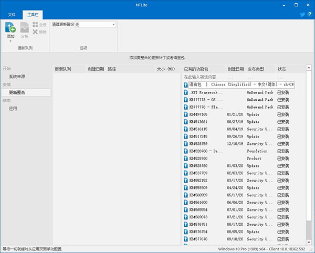Click the help question mark icon
315x253 pixels.
[x=310, y=14]
